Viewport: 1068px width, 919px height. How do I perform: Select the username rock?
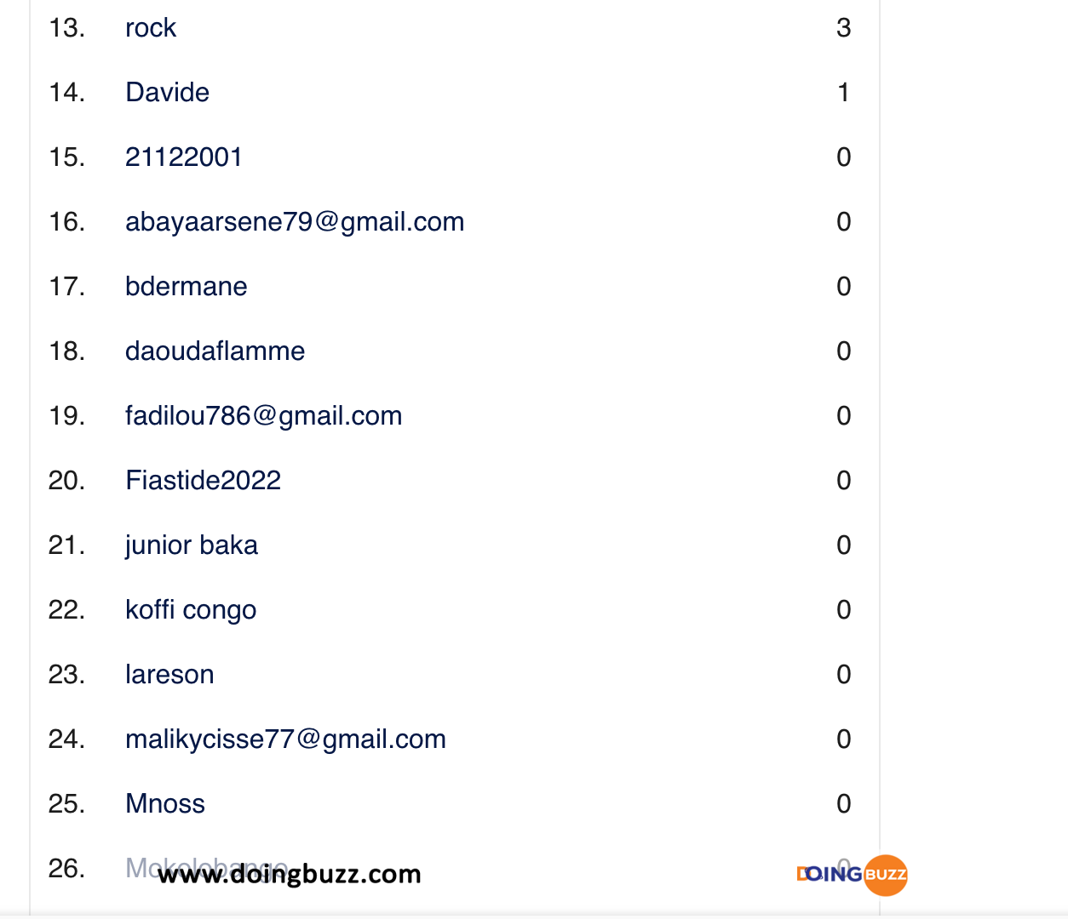151,28
